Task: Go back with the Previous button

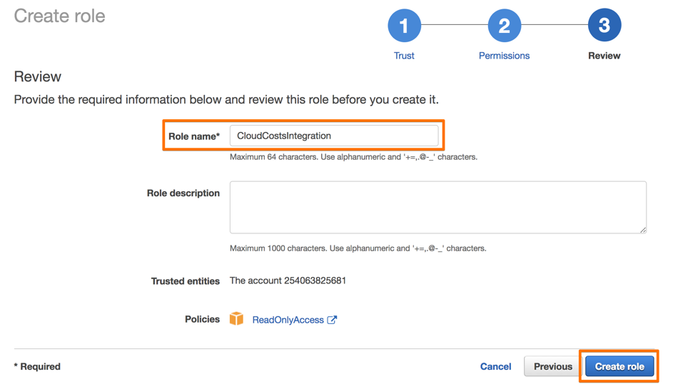Action: click(553, 366)
